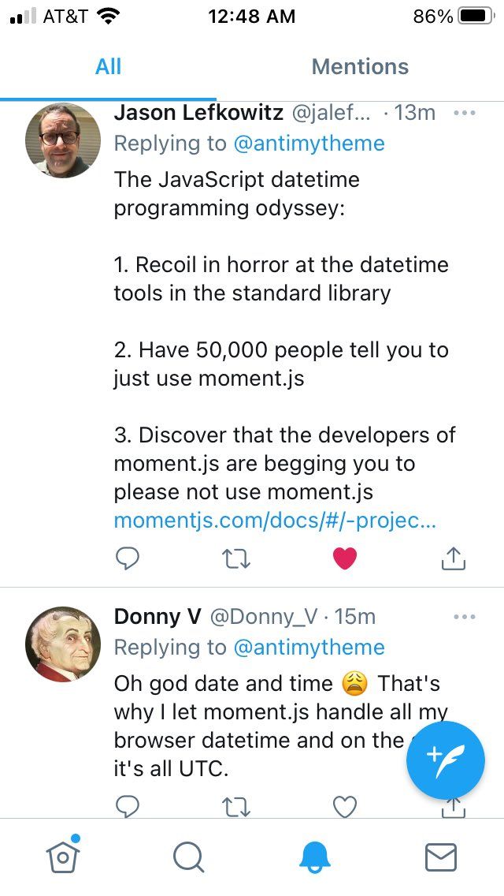View Jason Lefkowitz's profile picture
Viewport: 504px width, 896px height.
tap(63, 140)
